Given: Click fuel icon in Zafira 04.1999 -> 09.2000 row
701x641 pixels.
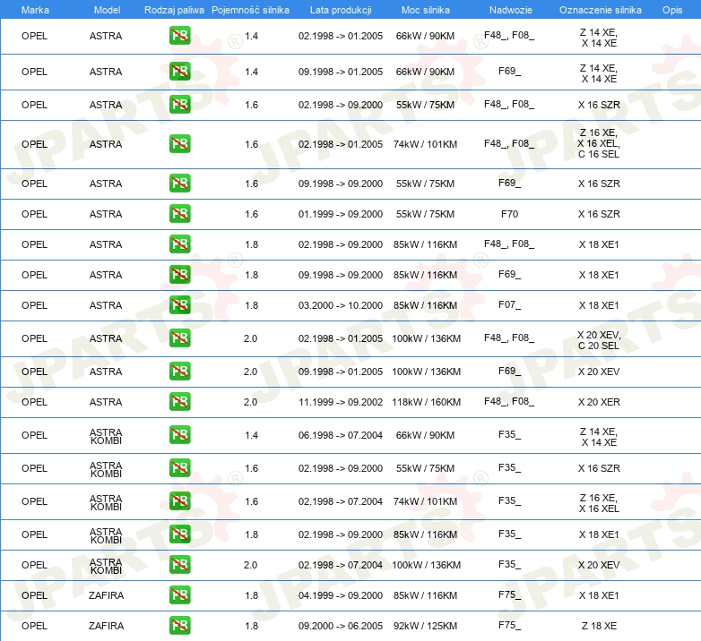Looking at the screenshot, I should pos(179,595).
